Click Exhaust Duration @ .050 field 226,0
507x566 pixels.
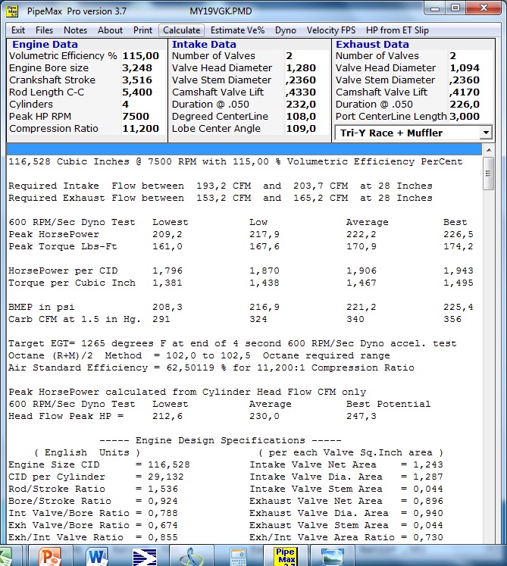471,105
